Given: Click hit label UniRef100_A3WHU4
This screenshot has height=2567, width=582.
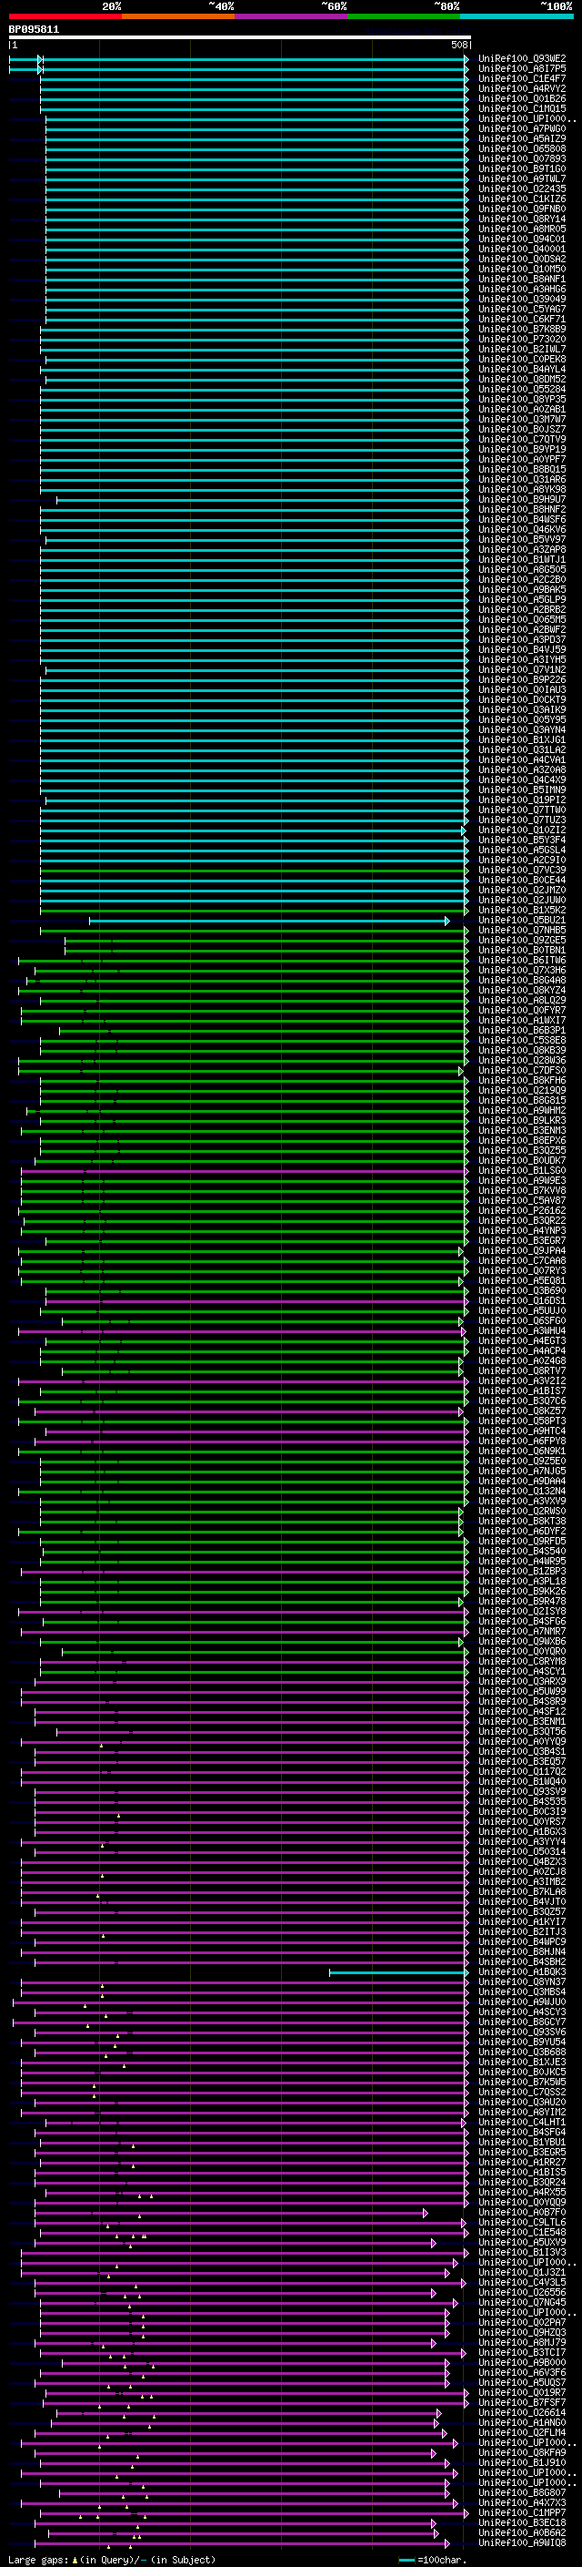Looking at the screenshot, I should tap(522, 1331).
